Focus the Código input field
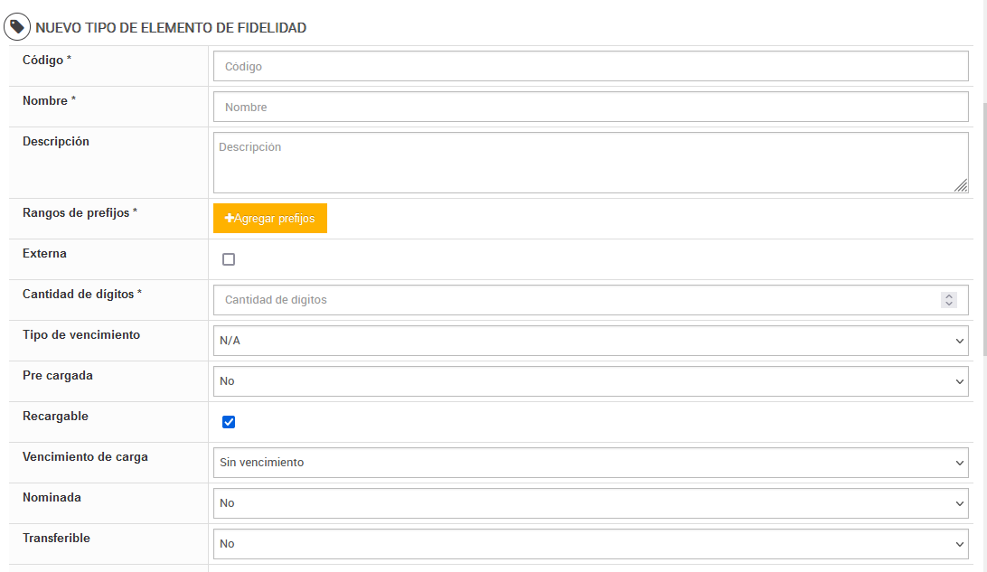987x572 pixels. click(x=591, y=66)
